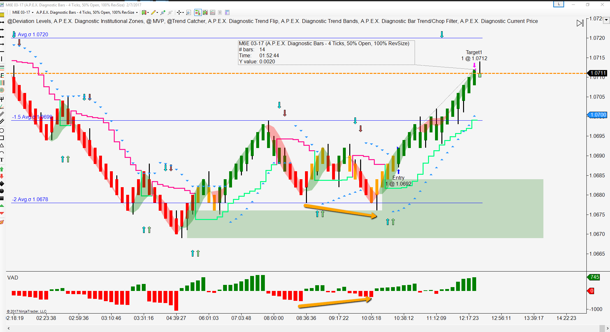Click the zoom in magnifier icon
This screenshot has width=610, height=332.
tap(163, 12)
